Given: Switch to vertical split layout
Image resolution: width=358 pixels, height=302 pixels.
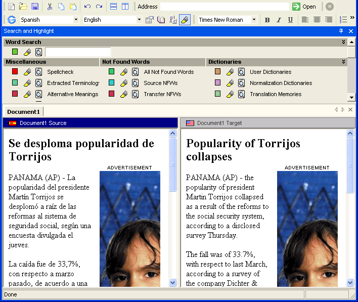Looking at the screenshot, I should (125, 7).
